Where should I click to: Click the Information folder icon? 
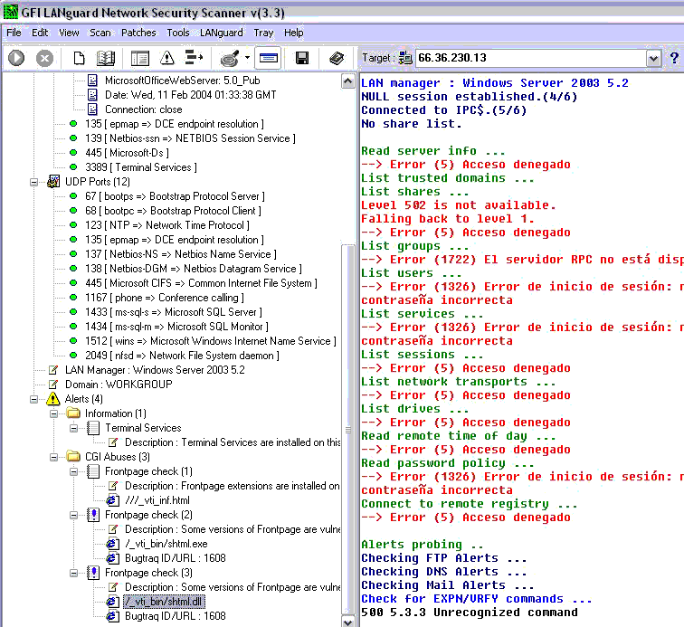(x=73, y=413)
